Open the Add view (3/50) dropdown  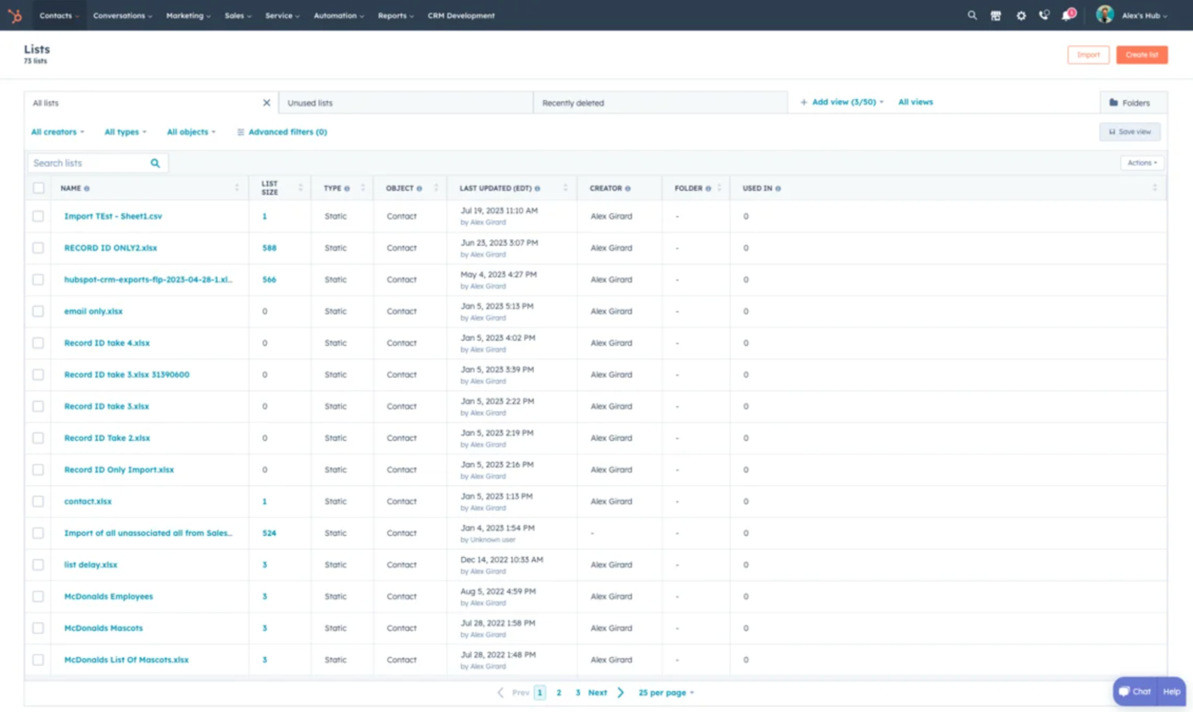(x=841, y=102)
